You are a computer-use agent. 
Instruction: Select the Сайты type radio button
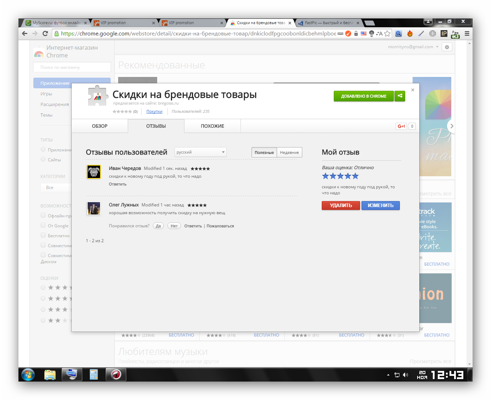43,159
